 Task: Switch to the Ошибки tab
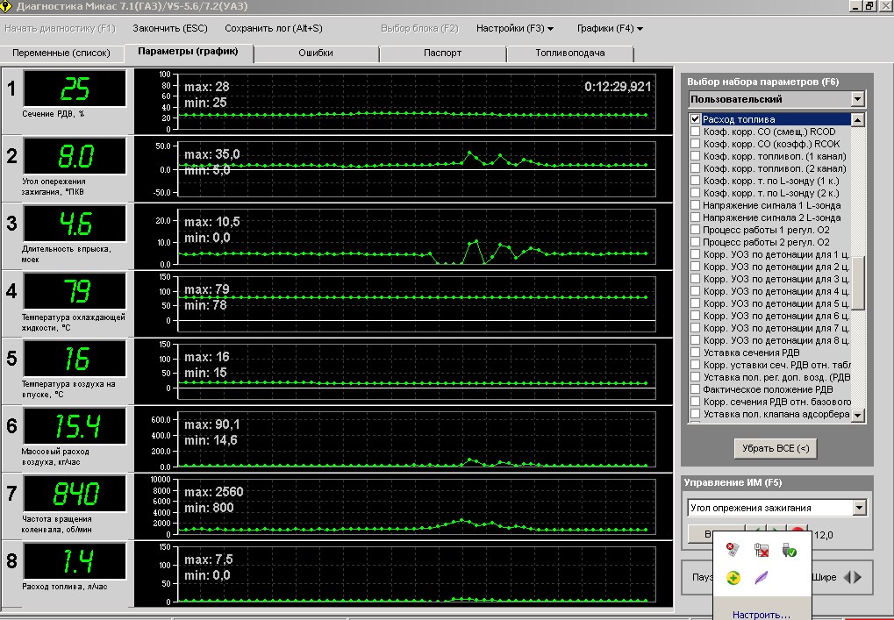pyautogui.click(x=316, y=53)
